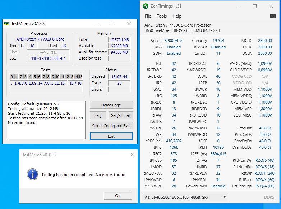Click the FCLK value 2000.00
This screenshot has height=209, width=281.
tap(265, 47)
